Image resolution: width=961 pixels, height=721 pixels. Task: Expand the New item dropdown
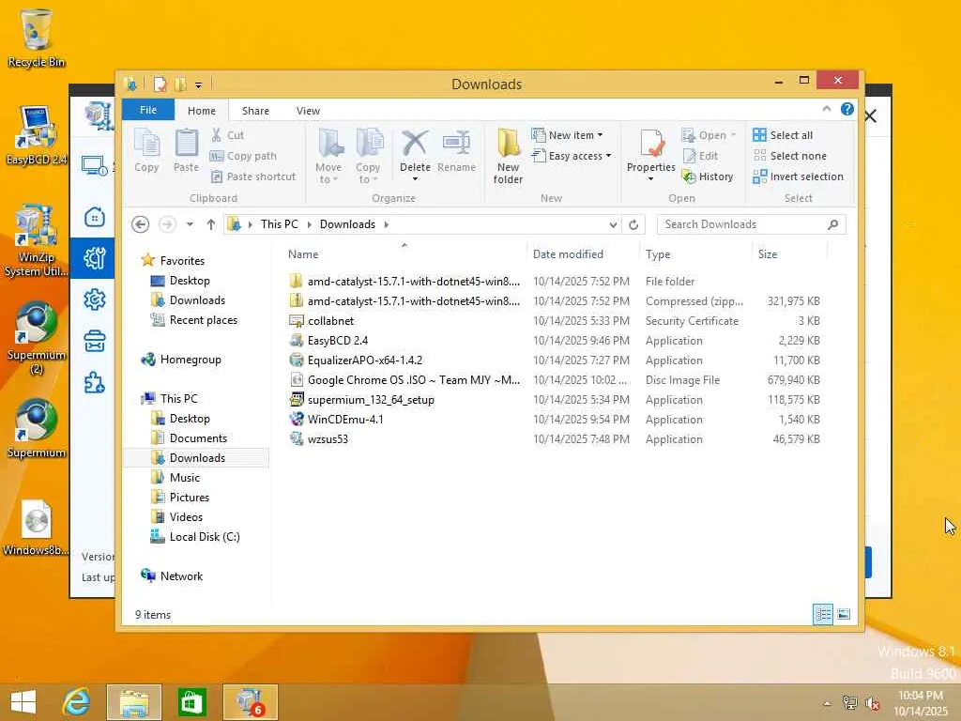[x=567, y=135]
